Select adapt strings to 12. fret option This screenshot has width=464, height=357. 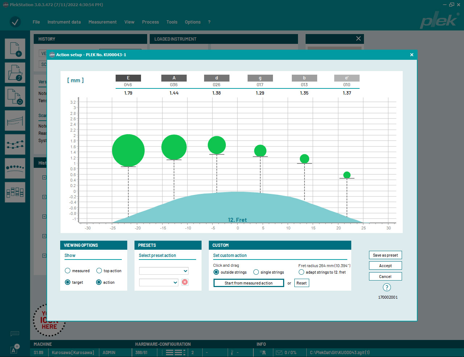pos(302,272)
